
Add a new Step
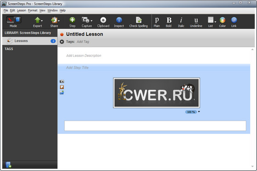(x=72, y=22)
